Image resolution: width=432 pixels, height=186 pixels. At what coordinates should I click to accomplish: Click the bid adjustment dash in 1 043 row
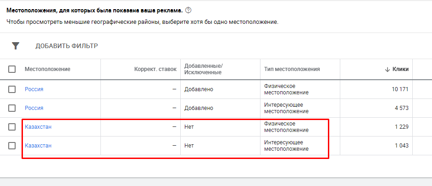(174, 146)
